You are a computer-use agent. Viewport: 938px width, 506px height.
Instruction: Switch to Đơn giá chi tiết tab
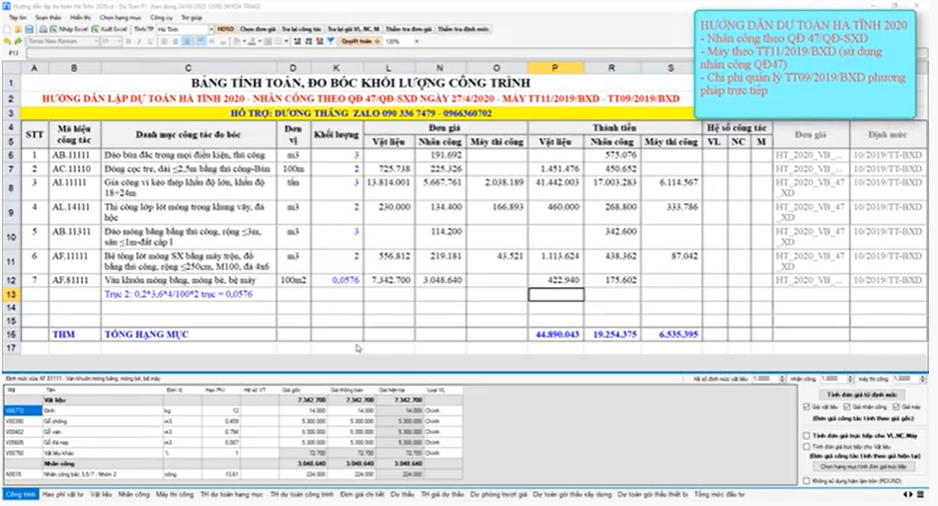click(x=362, y=494)
